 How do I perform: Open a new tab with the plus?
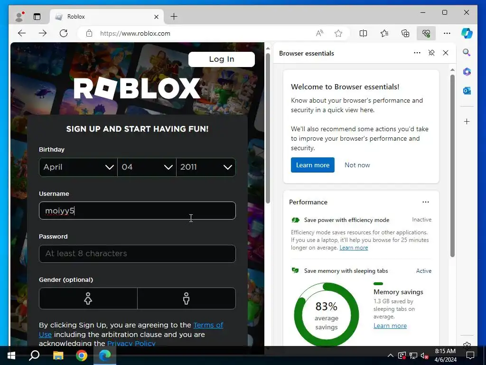pos(174,17)
